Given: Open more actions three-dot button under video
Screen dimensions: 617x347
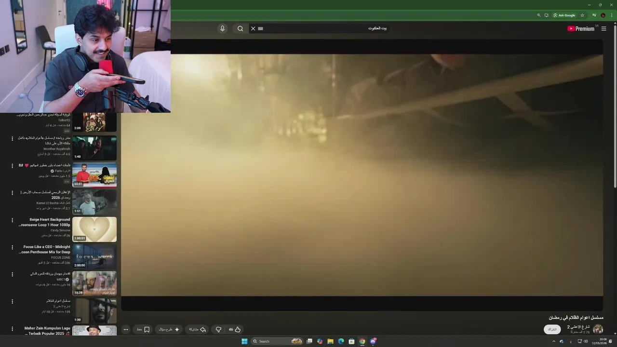Looking at the screenshot, I should 126,330.
